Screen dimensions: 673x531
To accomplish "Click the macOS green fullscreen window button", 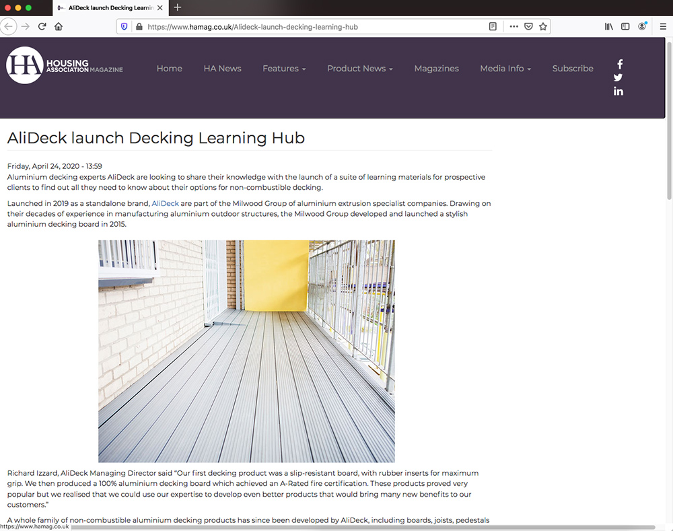I will [28, 7].
